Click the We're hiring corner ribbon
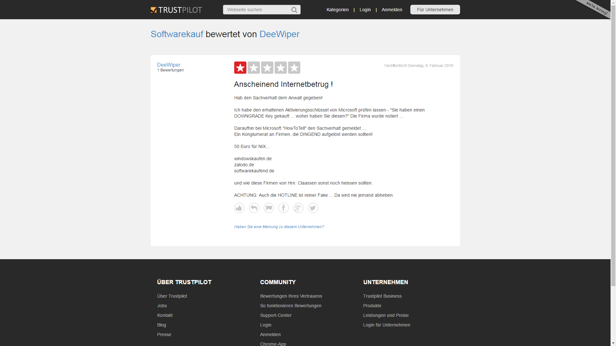The height and width of the screenshot is (346, 616). coord(597,8)
